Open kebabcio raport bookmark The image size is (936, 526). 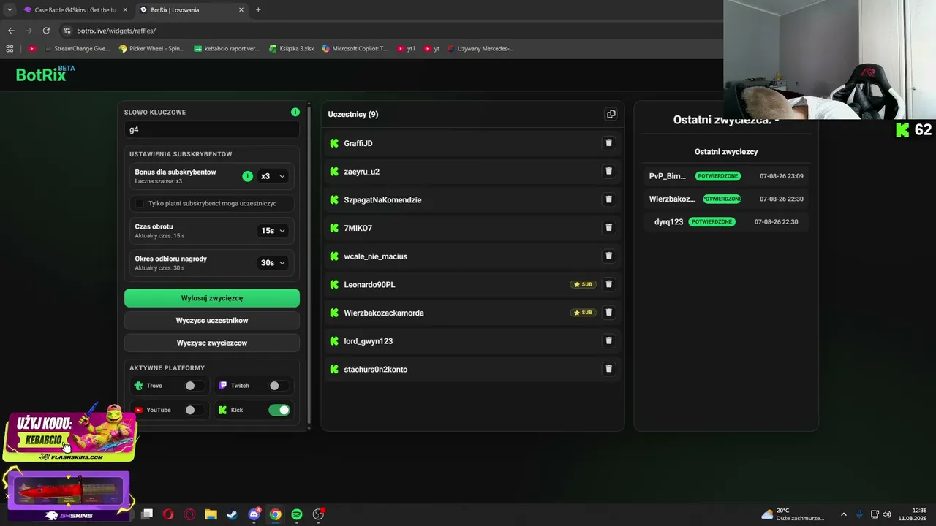[227, 49]
